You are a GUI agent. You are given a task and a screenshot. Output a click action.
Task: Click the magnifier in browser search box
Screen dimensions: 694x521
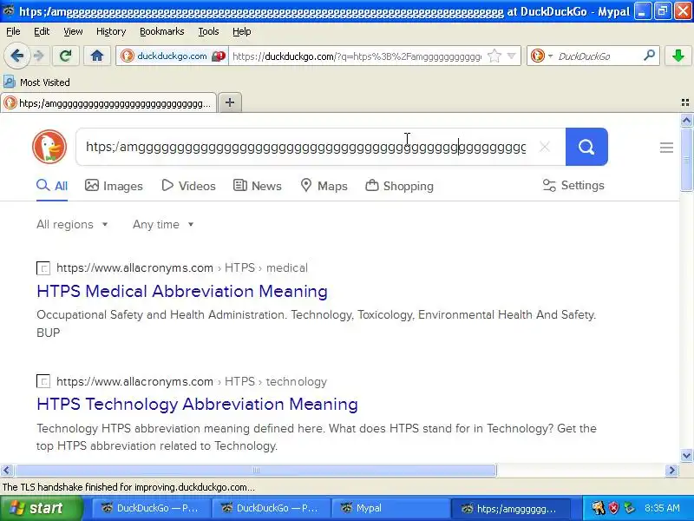[649, 56]
